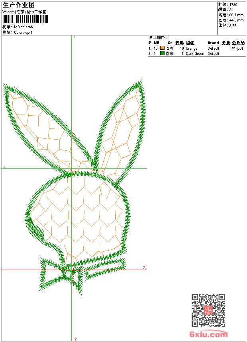
Task: Open the 6xiu.com watermark link
Action: [x=208, y=334]
